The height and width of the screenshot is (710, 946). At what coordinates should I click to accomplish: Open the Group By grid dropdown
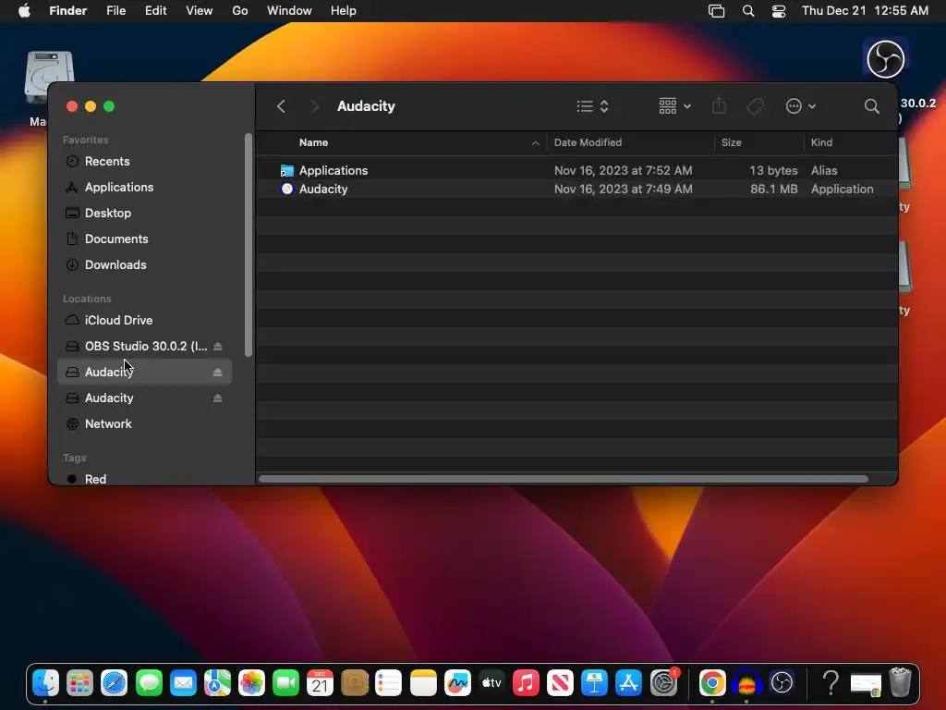(674, 106)
